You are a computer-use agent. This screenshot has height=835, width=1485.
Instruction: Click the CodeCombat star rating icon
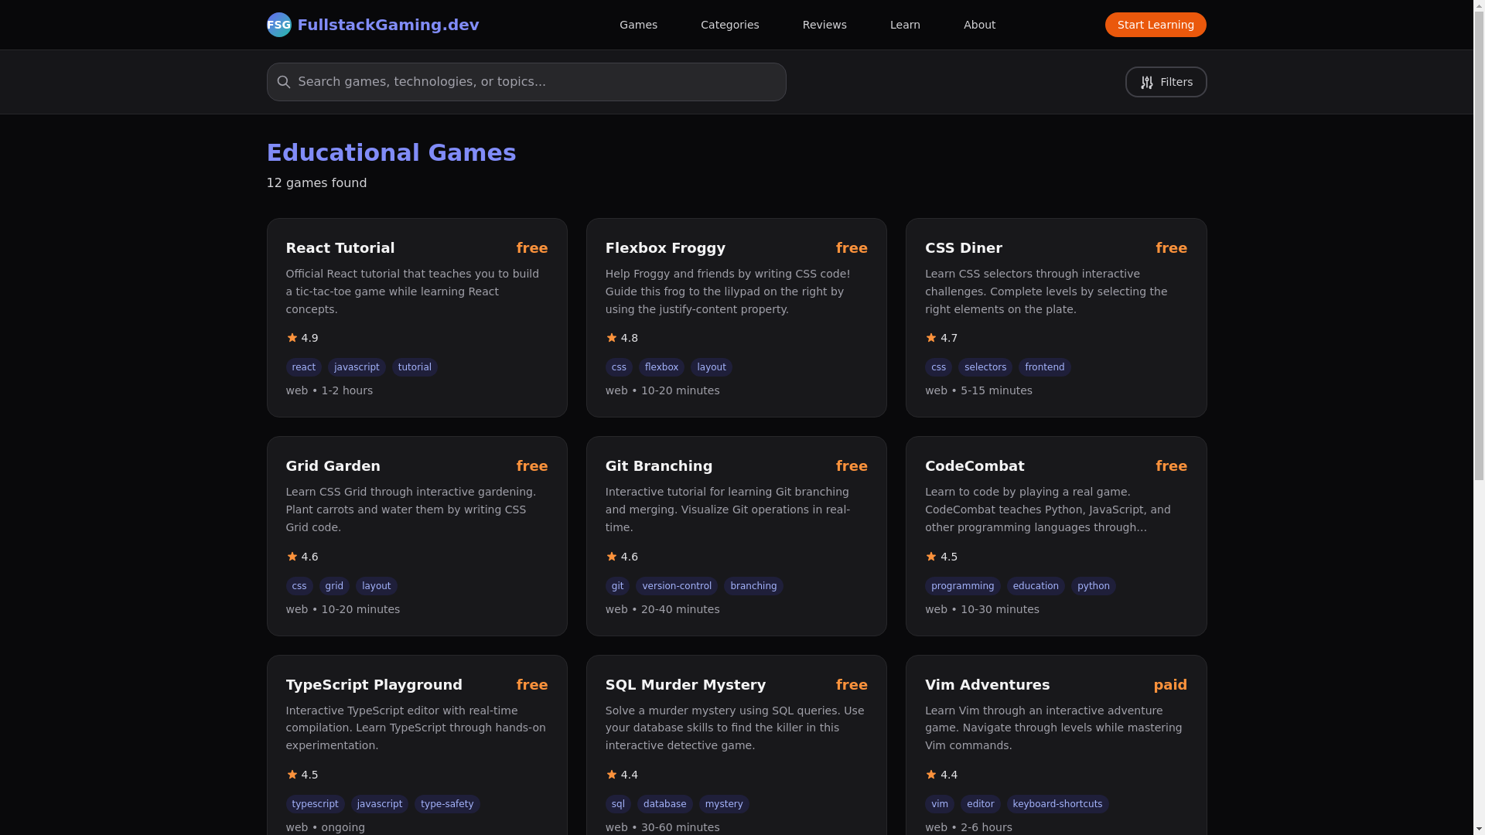930,556
